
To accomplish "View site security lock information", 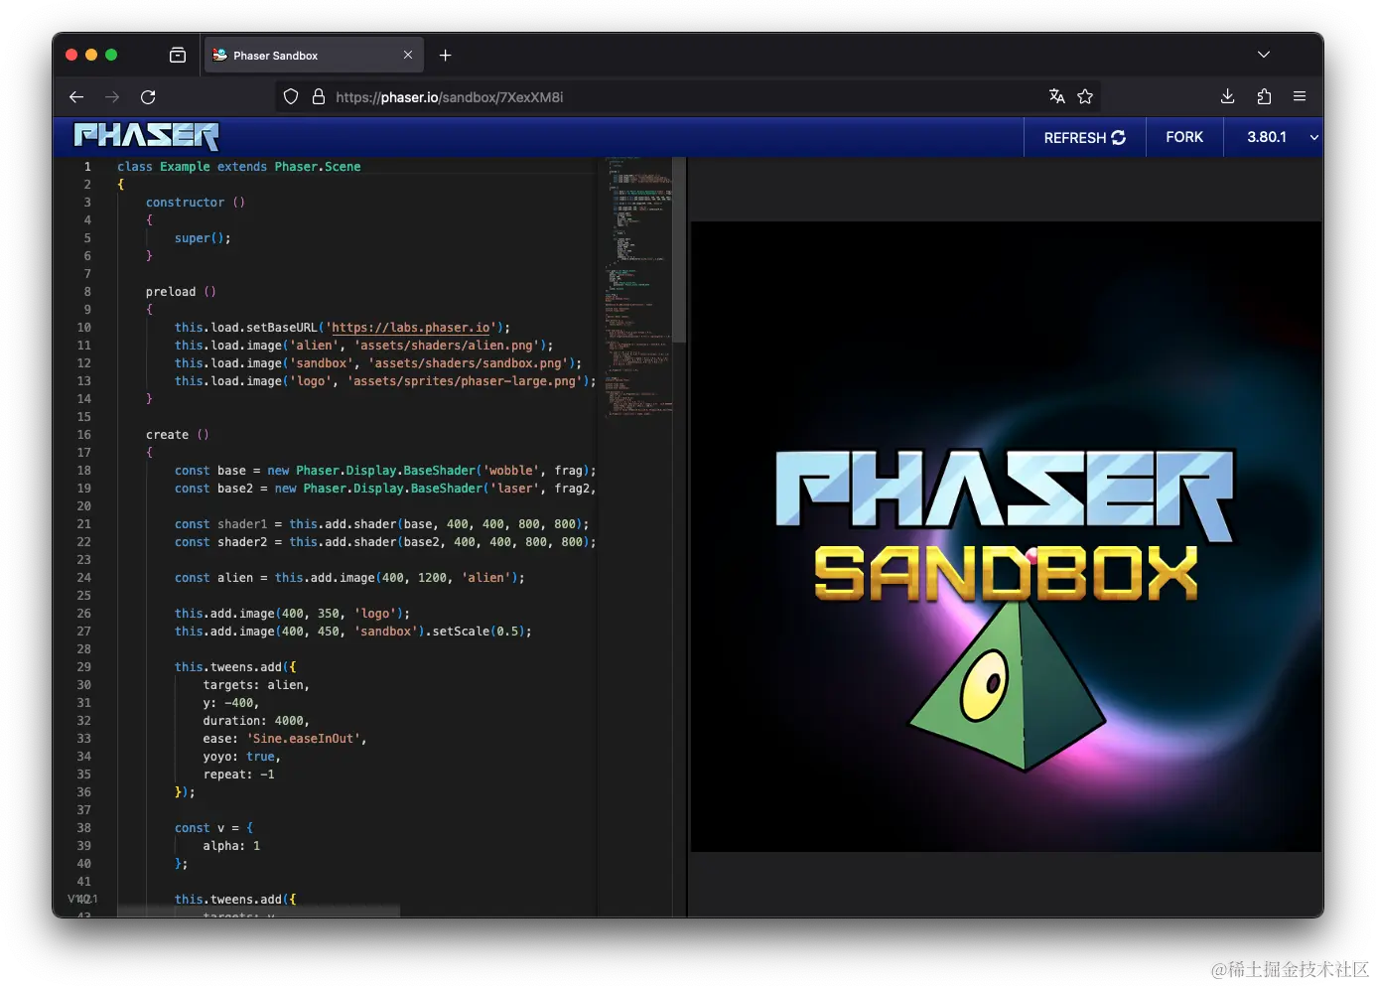I will click(x=319, y=96).
